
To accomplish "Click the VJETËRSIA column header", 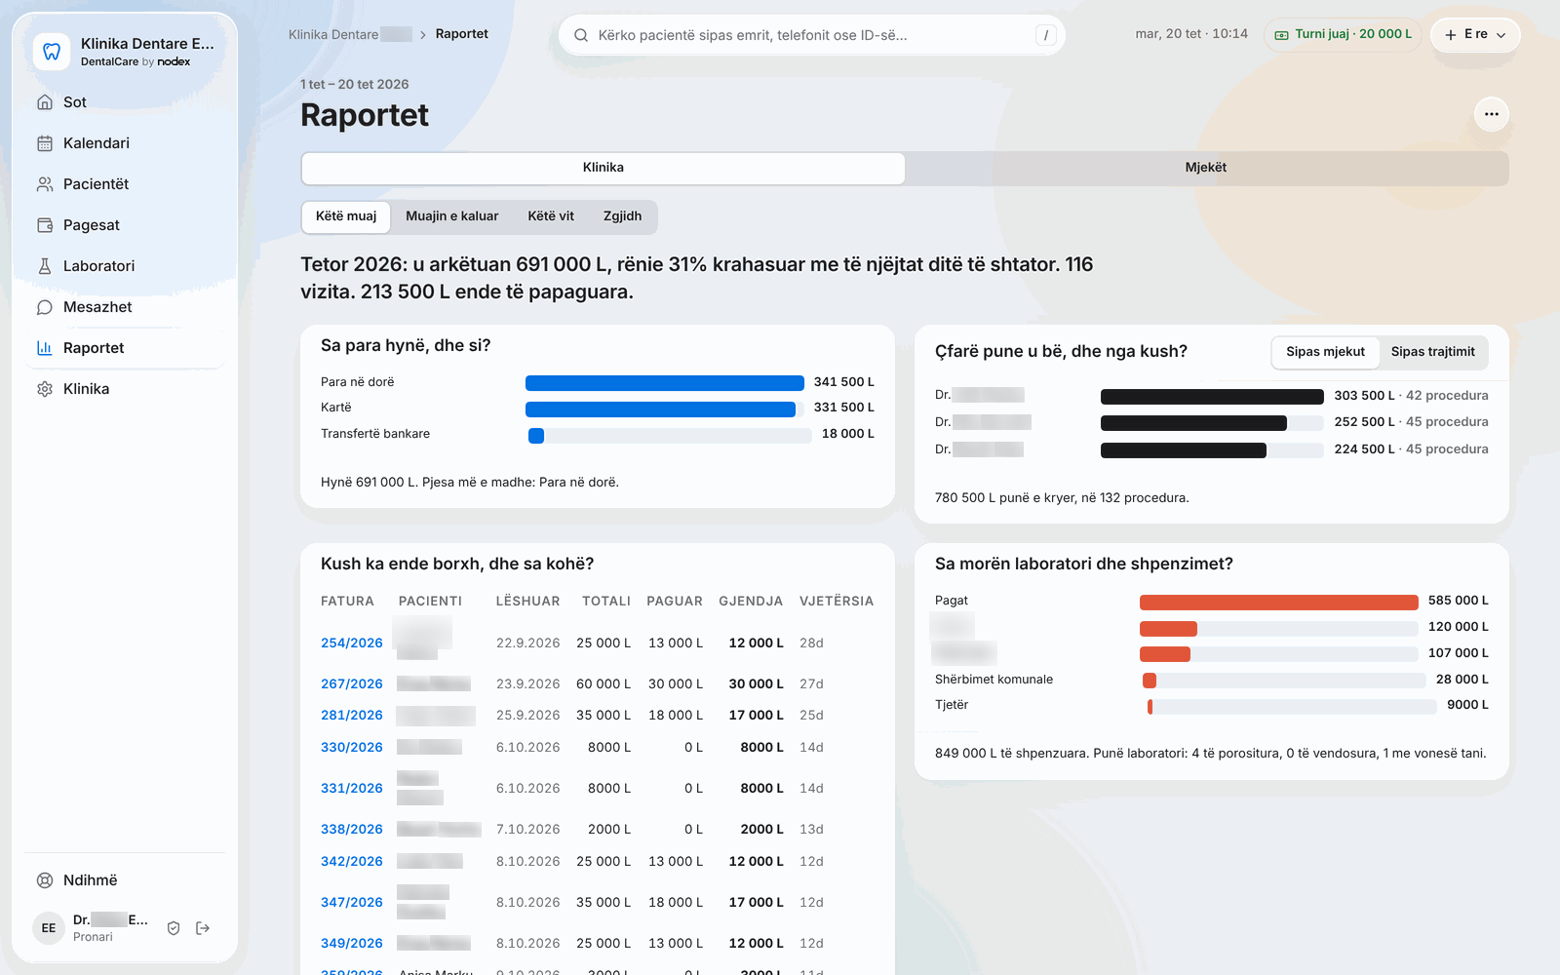I will [x=837, y=602].
